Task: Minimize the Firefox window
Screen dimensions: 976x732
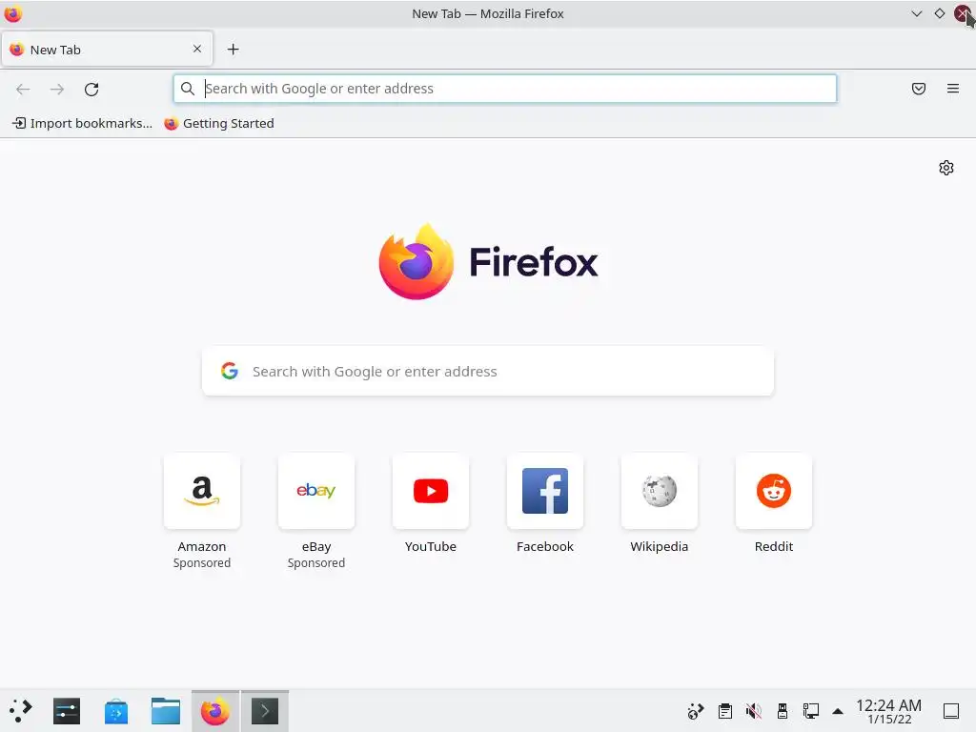Action: click(x=916, y=13)
